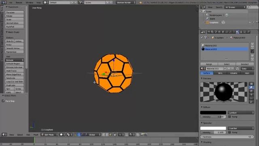The width and height of the screenshot is (259, 146).
Task: Open the Edit Mode dropdown
Action: click(49, 135)
